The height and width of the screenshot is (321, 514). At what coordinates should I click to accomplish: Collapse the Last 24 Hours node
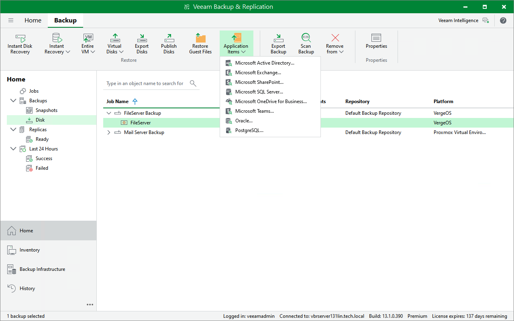click(13, 149)
